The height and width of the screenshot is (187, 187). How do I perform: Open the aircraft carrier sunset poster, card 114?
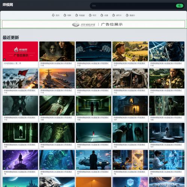pos(57,79)
